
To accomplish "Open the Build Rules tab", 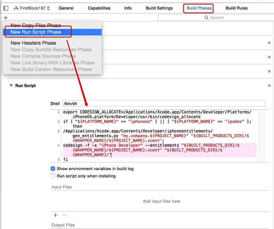I will click(x=237, y=8).
